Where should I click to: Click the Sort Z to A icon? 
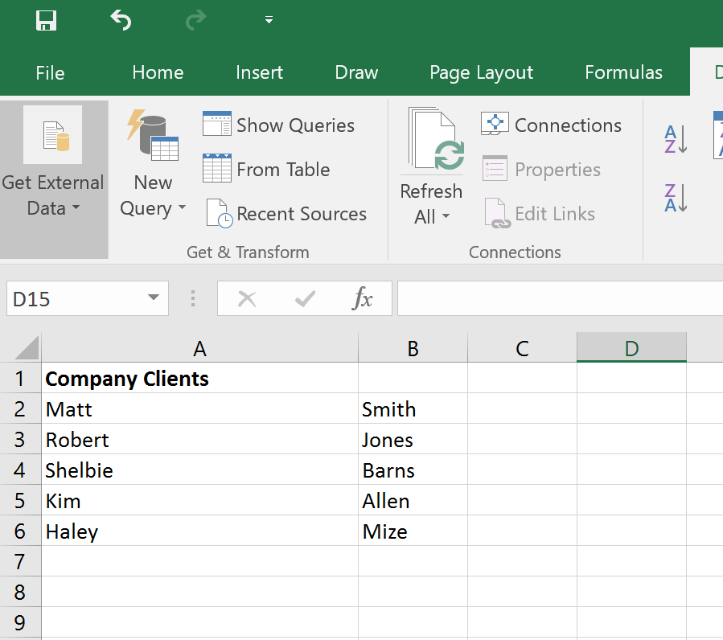click(674, 197)
